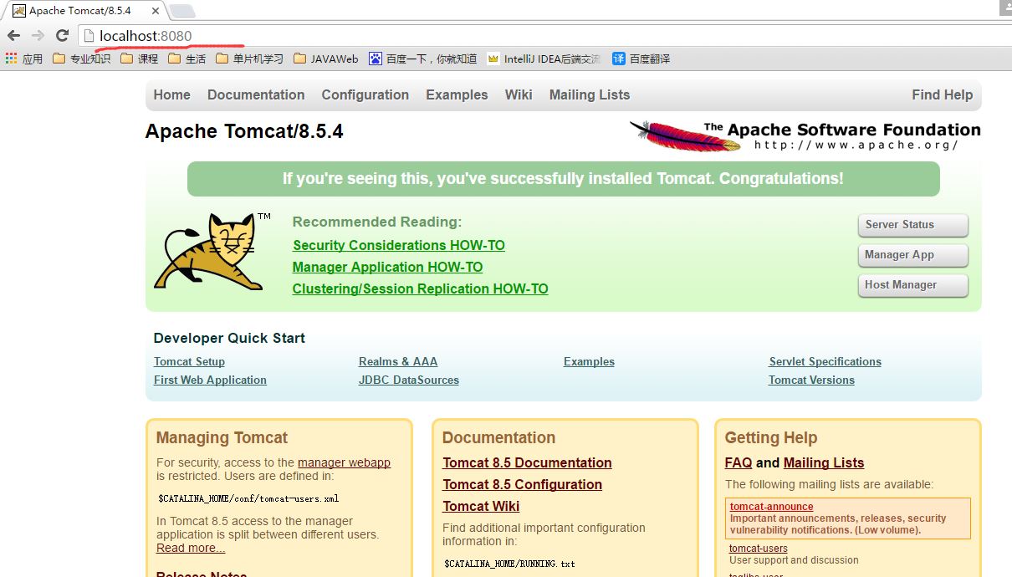
Task: Open the 百度一下 paw bookmark
Action: coord(422,59)
